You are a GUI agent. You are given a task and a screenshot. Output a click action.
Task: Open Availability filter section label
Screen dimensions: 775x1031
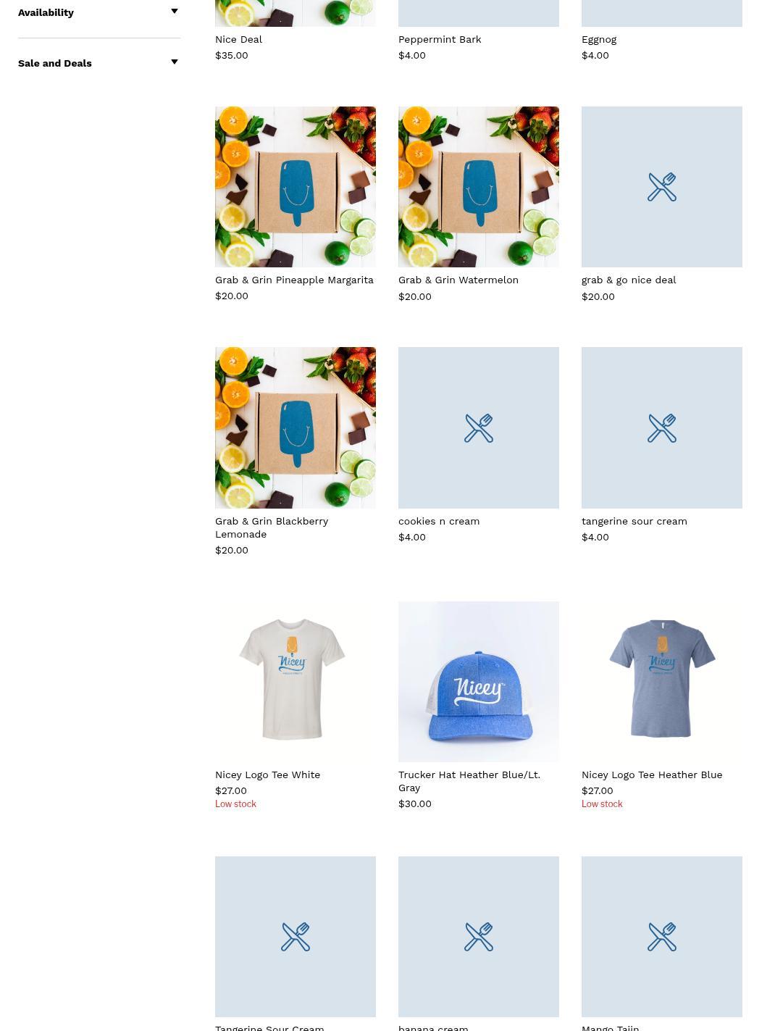[x=46, y=12]
